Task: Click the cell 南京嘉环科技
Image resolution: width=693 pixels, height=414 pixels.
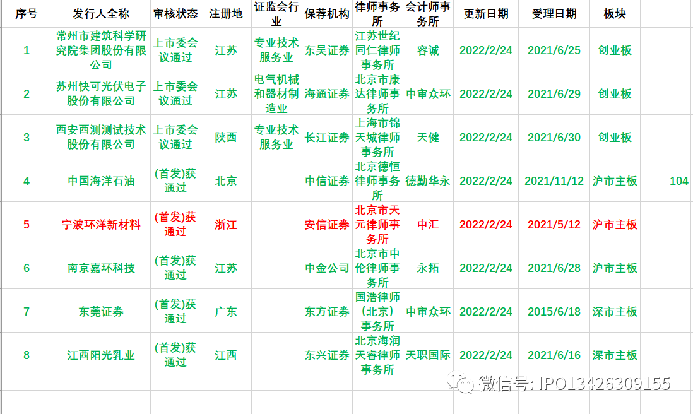Action: coord(101,268)
